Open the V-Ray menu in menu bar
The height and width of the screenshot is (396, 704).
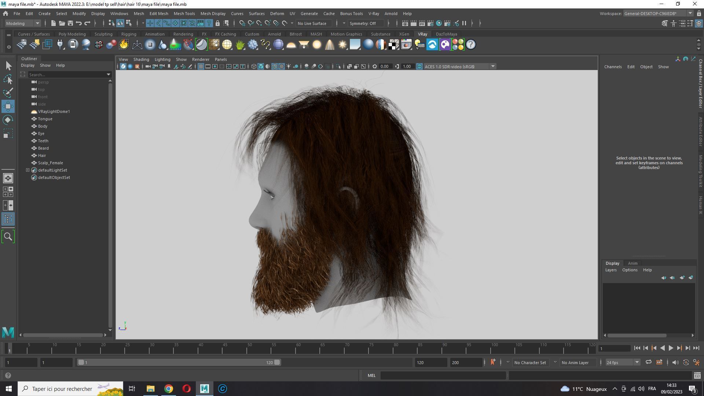374,14
